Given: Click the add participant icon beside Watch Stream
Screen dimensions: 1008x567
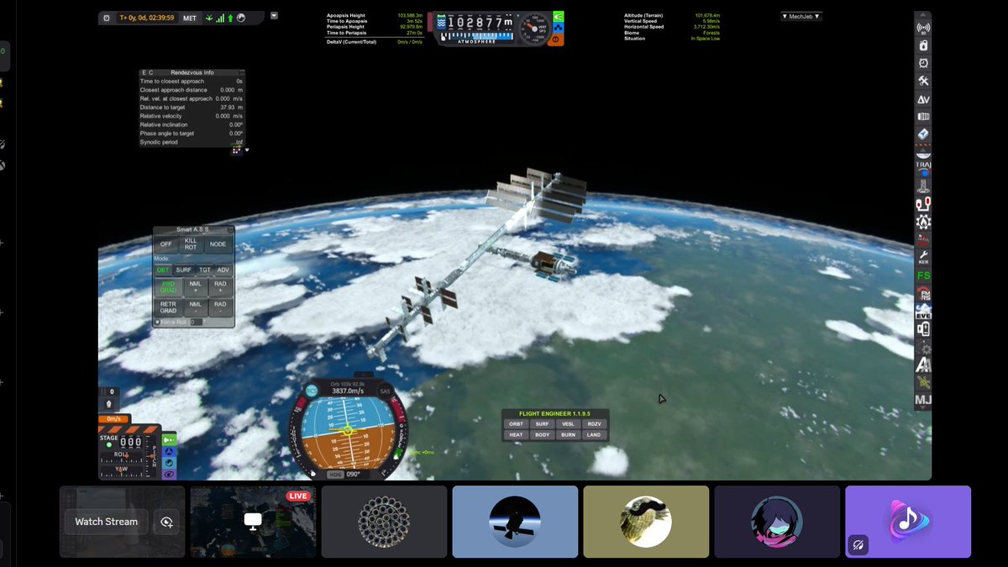Looking at the screenshot, I should (x=166, y=522).
